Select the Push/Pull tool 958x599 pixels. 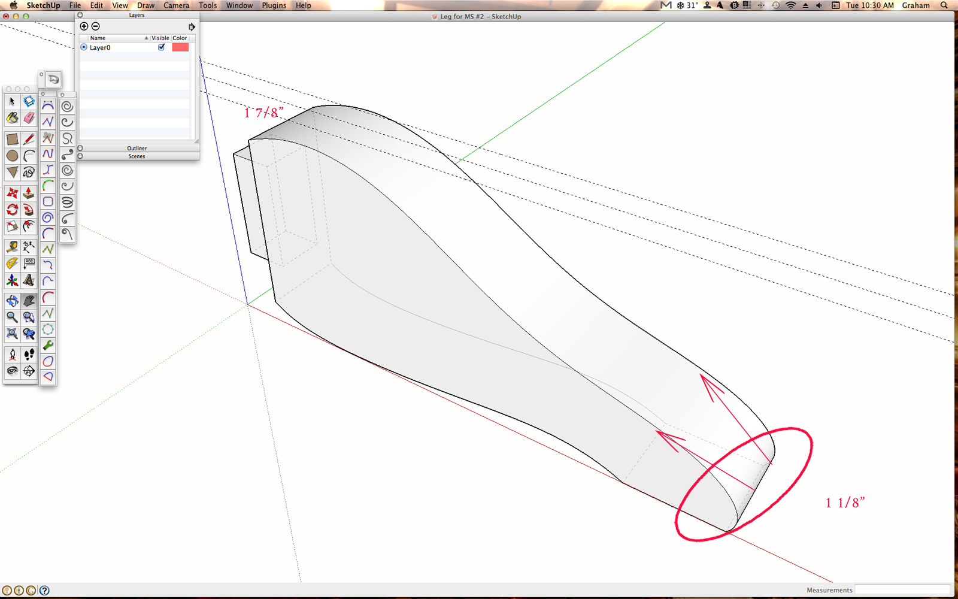pos(29,193)
